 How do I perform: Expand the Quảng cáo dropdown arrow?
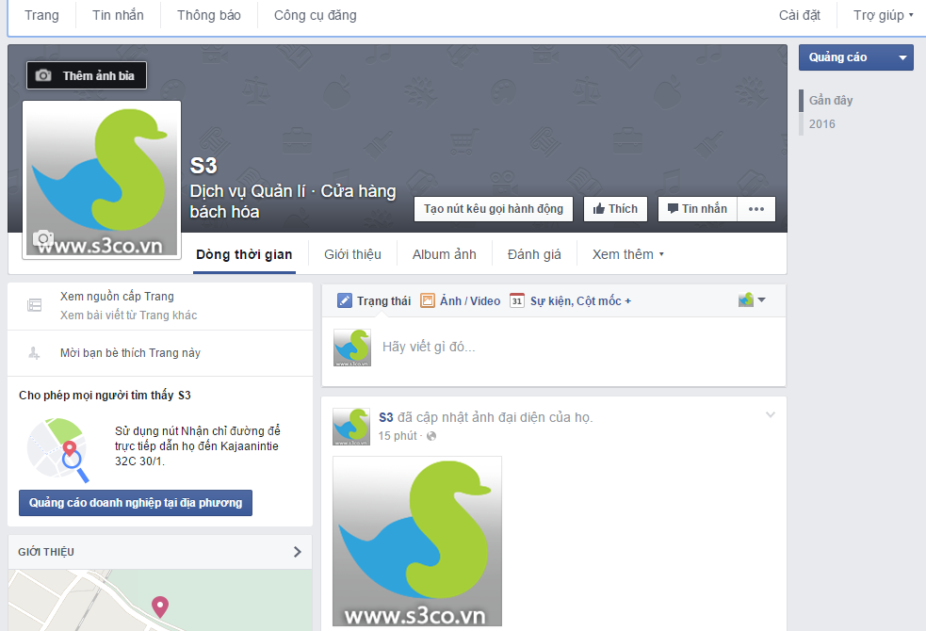pos(902,57)
